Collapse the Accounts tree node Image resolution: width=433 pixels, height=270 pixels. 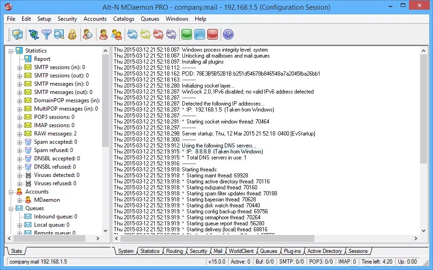pyautogui.click(x=11, y=192)
